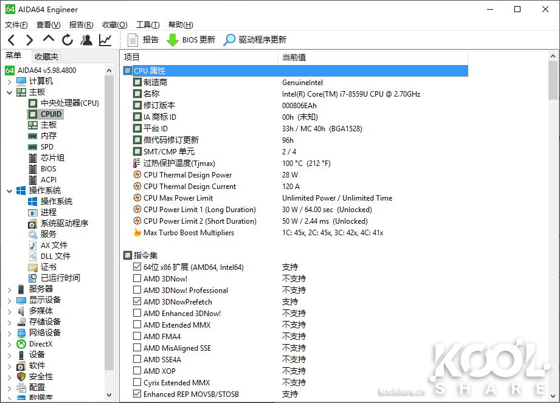The height and width of the screenshot is (403, 560).
Task: Uncheck 64位 x86 扩展 (AMD64, Intel64)
Action: coord(137,267)
